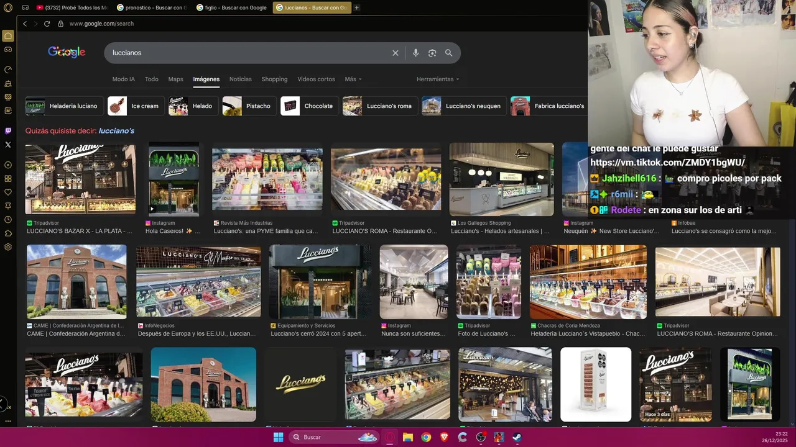Open the InfoNegocios image result

click(x=198, y=282)
